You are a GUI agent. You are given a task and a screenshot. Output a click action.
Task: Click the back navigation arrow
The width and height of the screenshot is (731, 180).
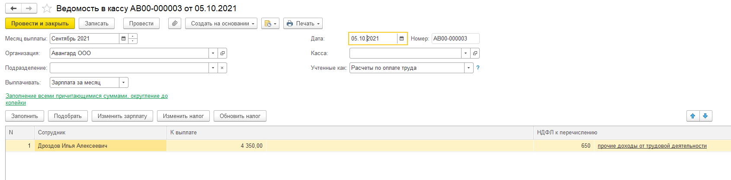(x=13, y=9)
